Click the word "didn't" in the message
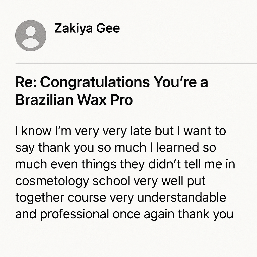 pyautogui.click(x=164, y=164)
